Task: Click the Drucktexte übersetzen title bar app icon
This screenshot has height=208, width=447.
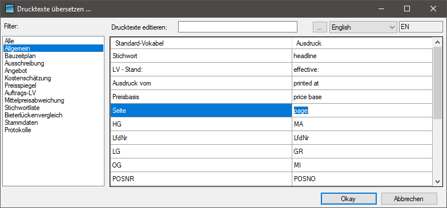Action: [9, 9]
